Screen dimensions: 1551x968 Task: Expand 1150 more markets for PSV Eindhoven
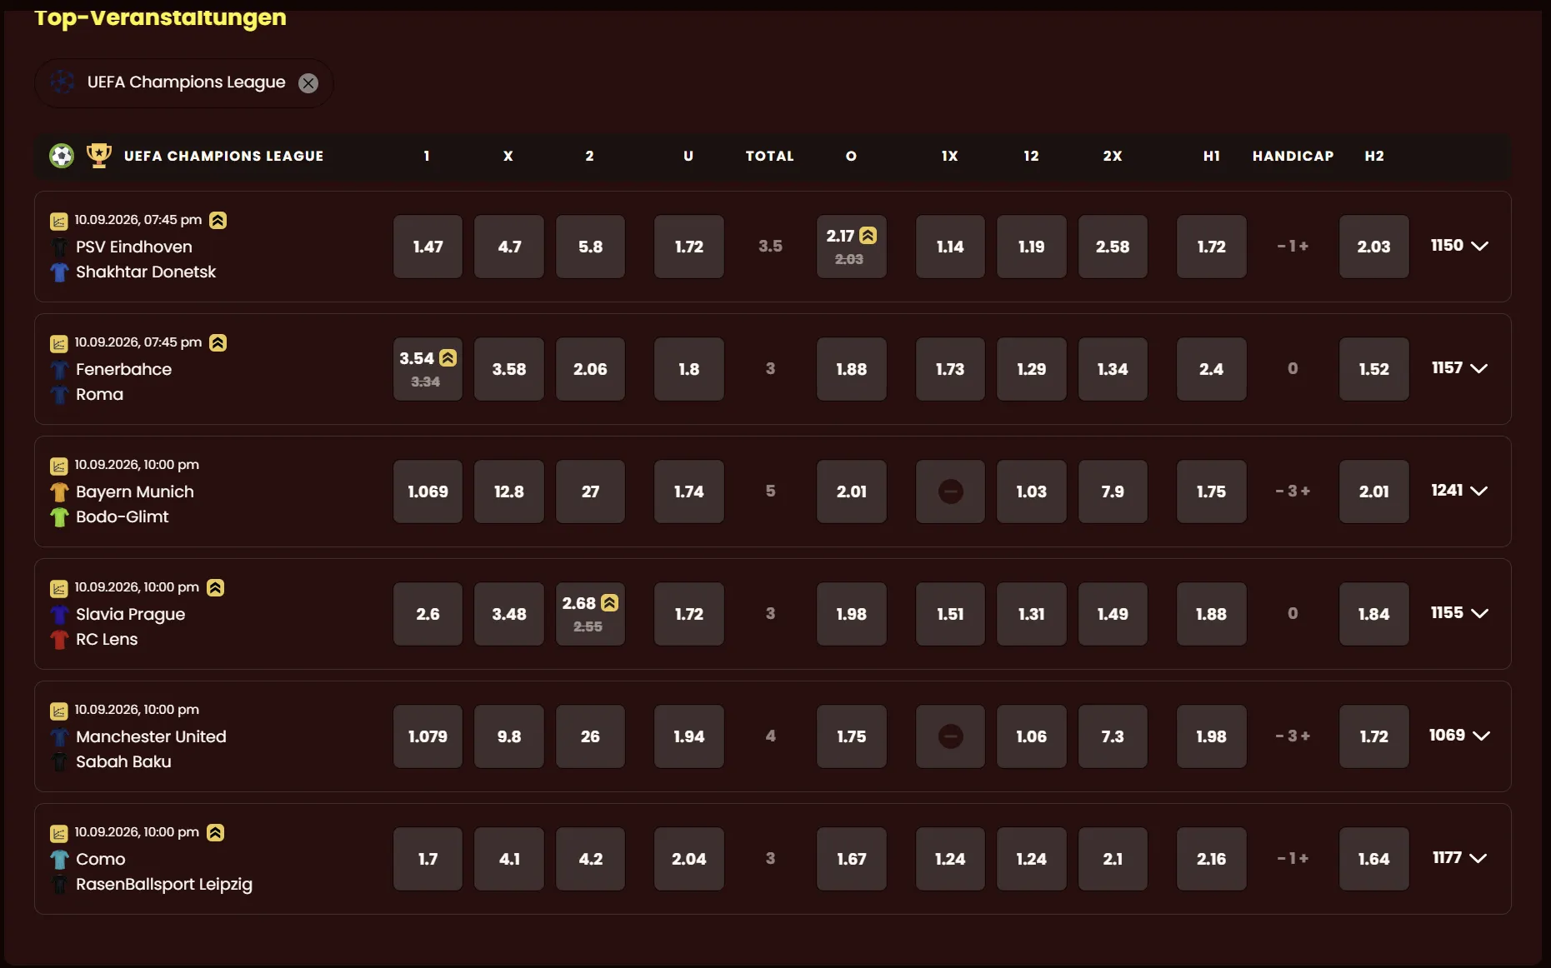(x=1459, y=246)
